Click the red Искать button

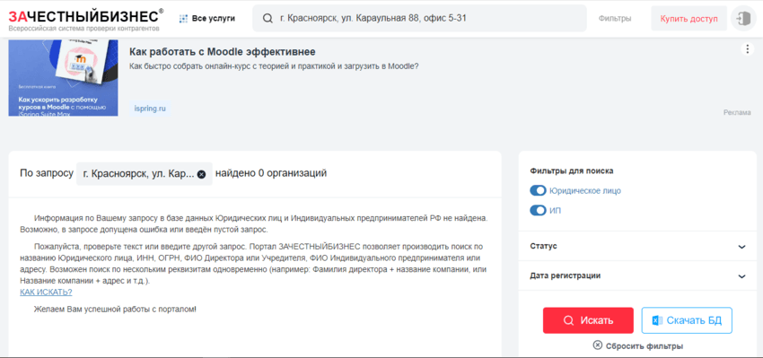click(588, 320)
